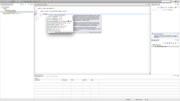This screenshot has height=101, width=180.
Task: Click the Open Perspective icon
Action: (173, 2)
